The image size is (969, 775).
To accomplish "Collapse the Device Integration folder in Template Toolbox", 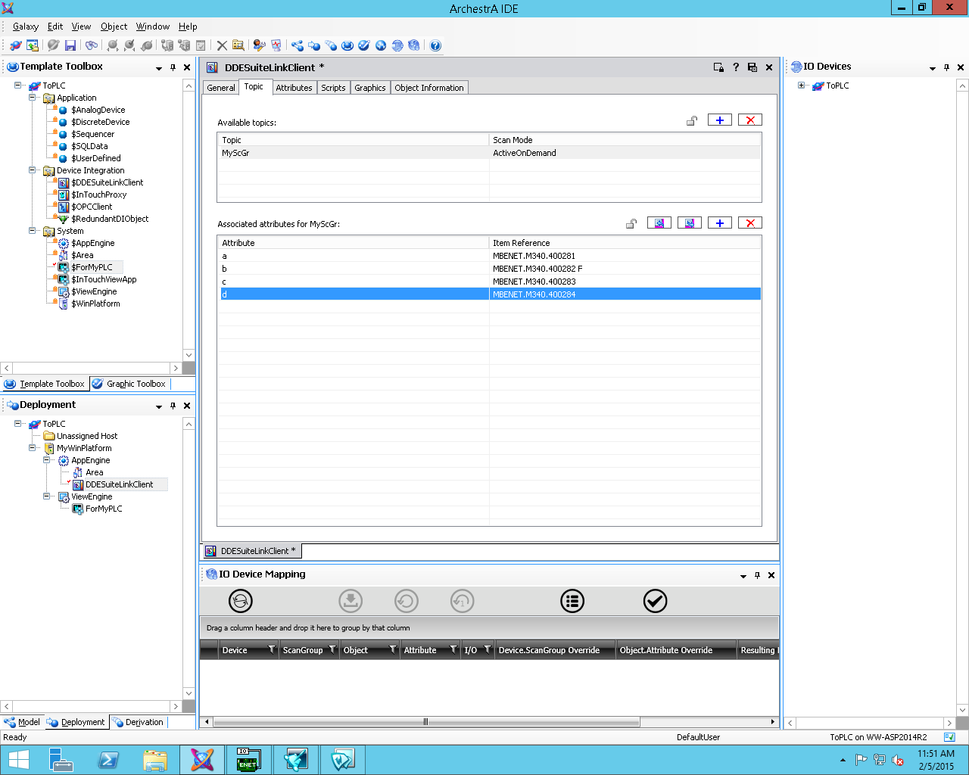I will tap(33, 170).
